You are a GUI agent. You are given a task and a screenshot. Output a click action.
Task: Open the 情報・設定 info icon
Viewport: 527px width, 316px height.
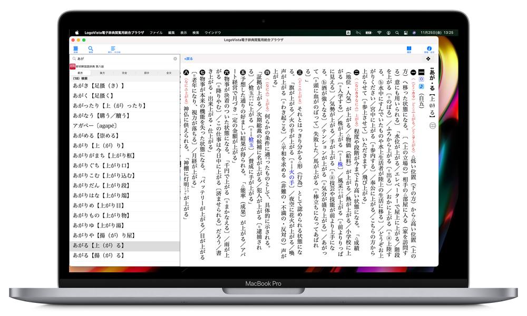429,48
